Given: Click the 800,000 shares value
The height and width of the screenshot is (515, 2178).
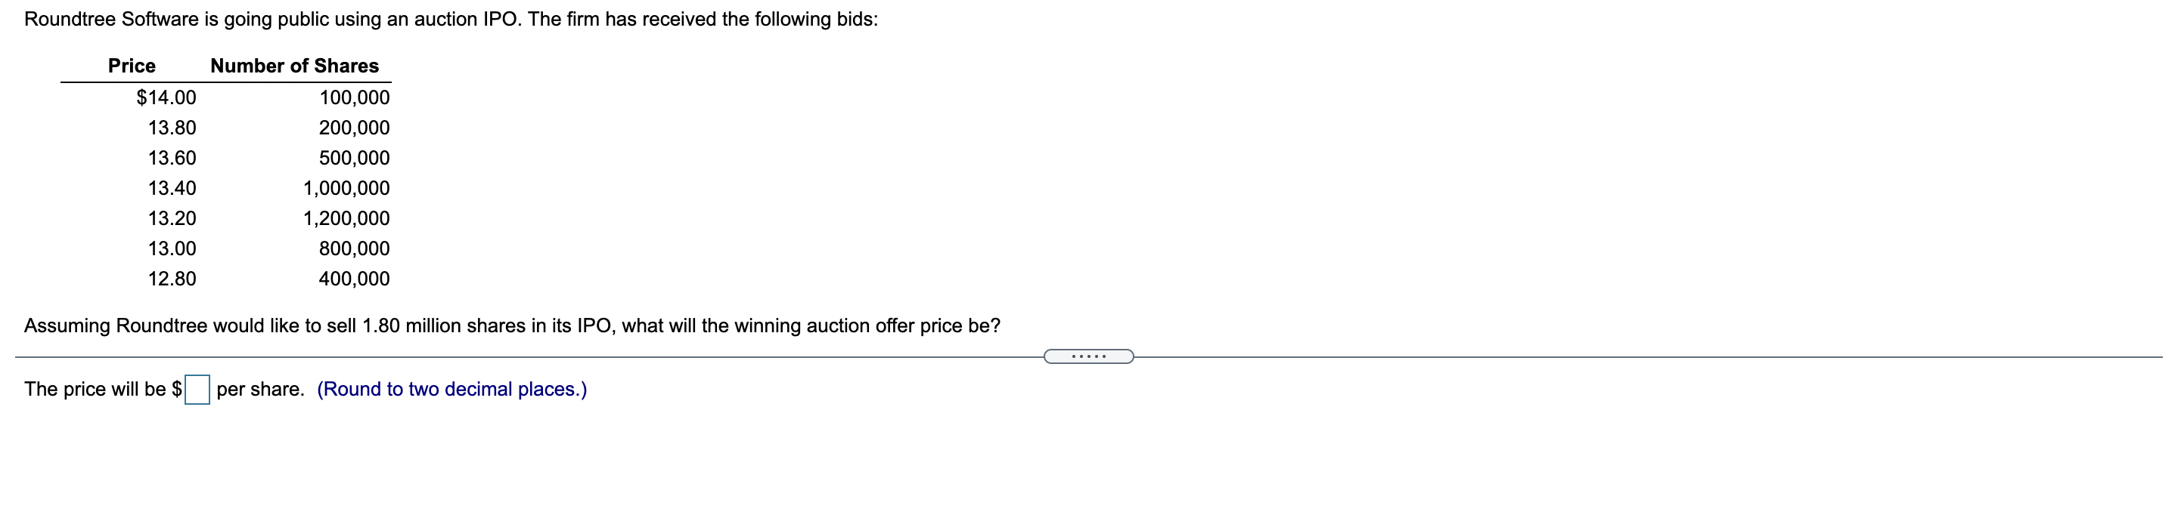Looking at the screenshot, I should click(x=355, y=248).
